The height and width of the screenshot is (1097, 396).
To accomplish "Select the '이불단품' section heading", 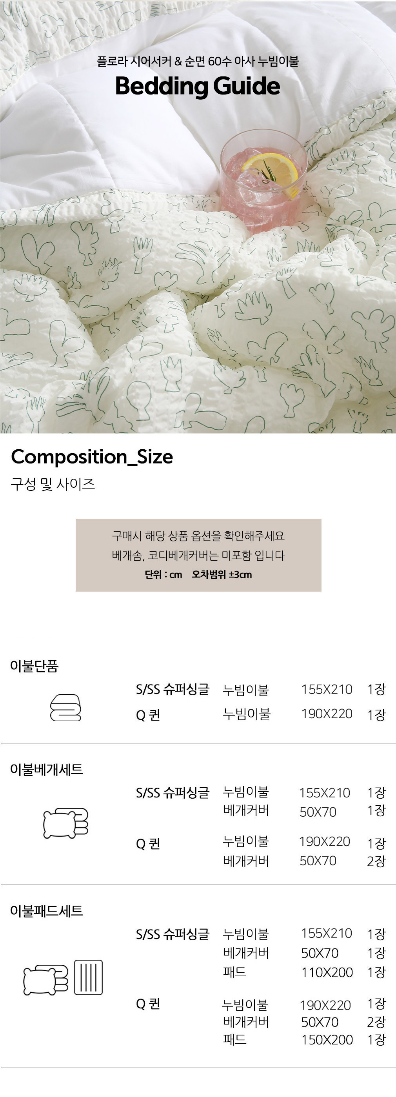I will coord(34,666).
